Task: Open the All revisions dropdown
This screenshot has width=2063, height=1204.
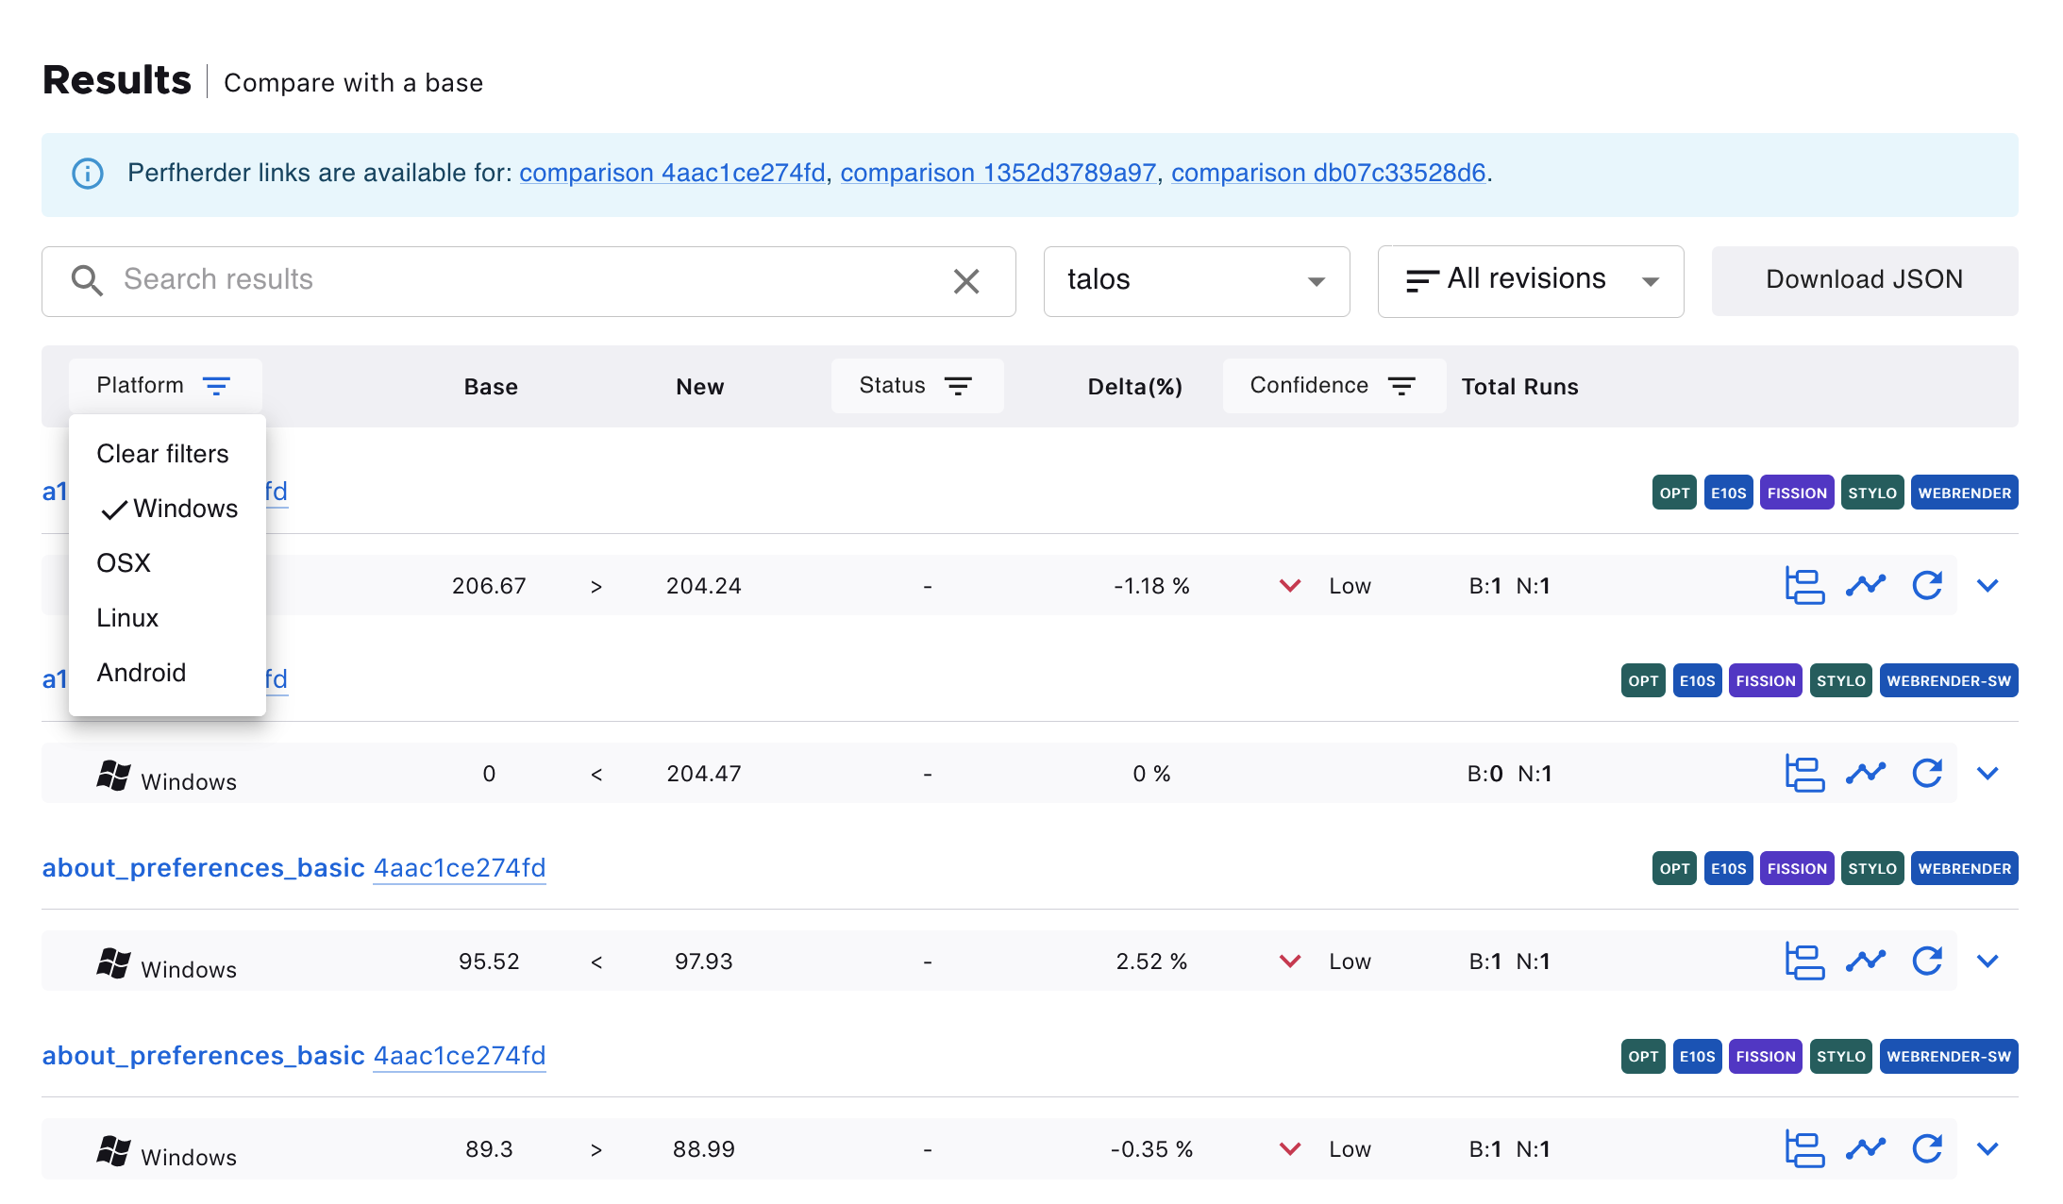Action: [1530, 280]
